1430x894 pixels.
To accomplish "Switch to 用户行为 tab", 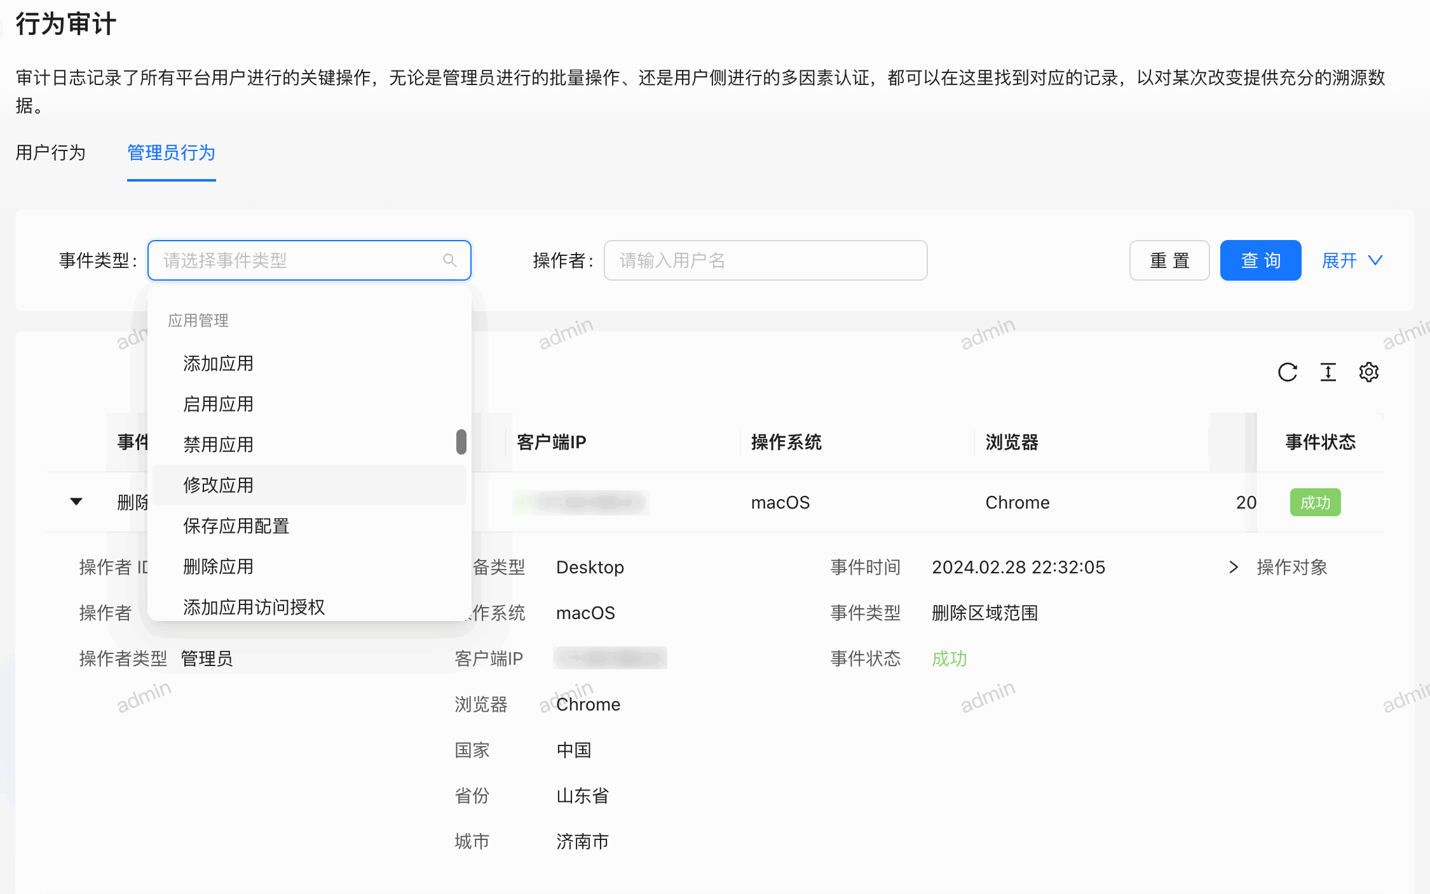I will point(50,153).
